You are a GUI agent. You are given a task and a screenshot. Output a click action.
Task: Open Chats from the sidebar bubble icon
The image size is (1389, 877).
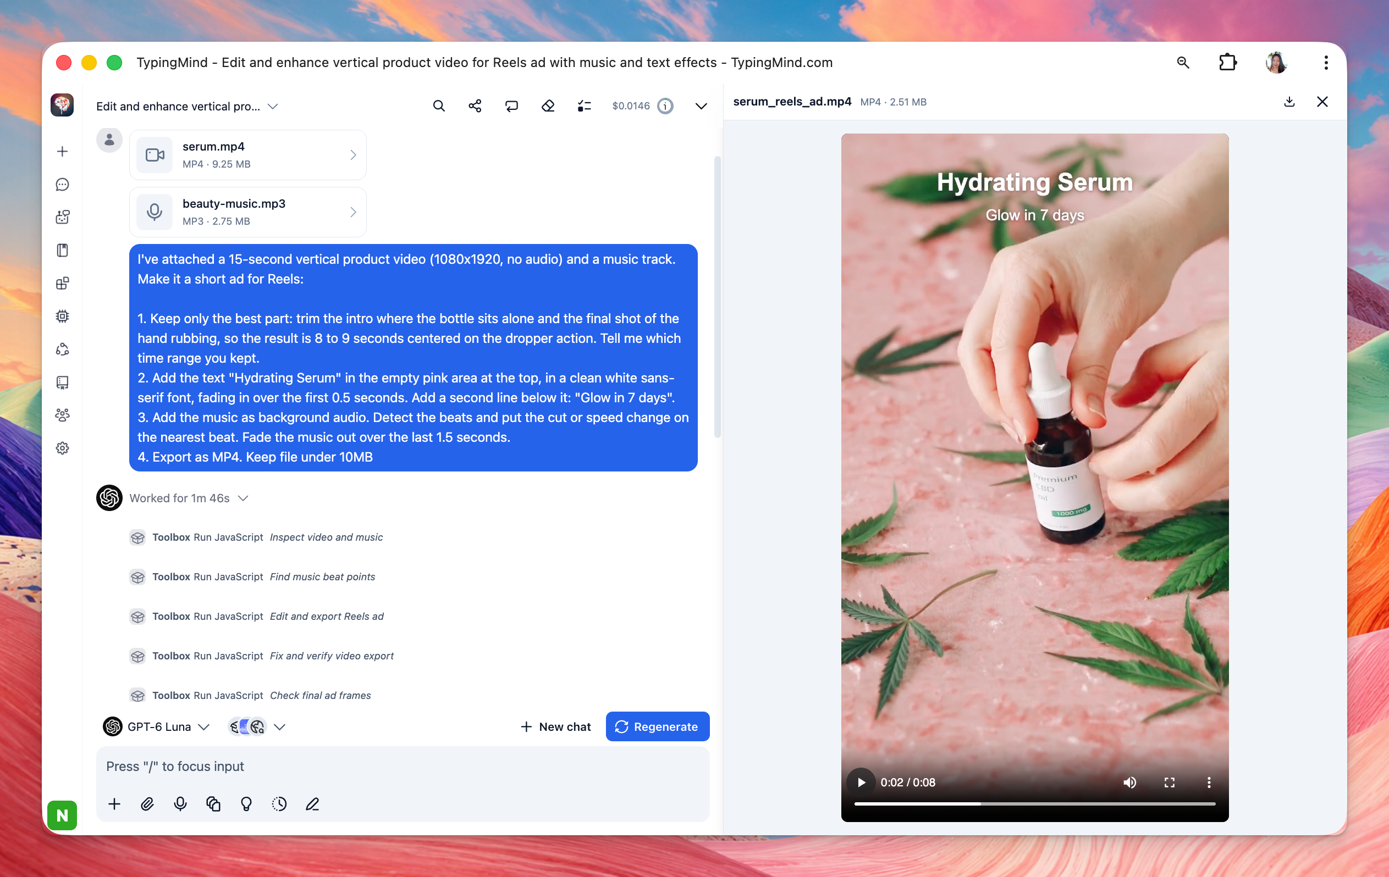[x=62, y=185]
